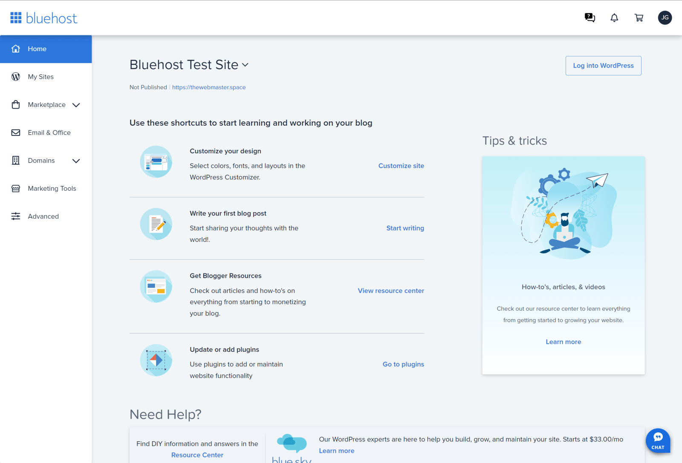This screenshot has width=682, height=463.
Task: Click the Update or add plugins icon
Action: click(156, 360)
